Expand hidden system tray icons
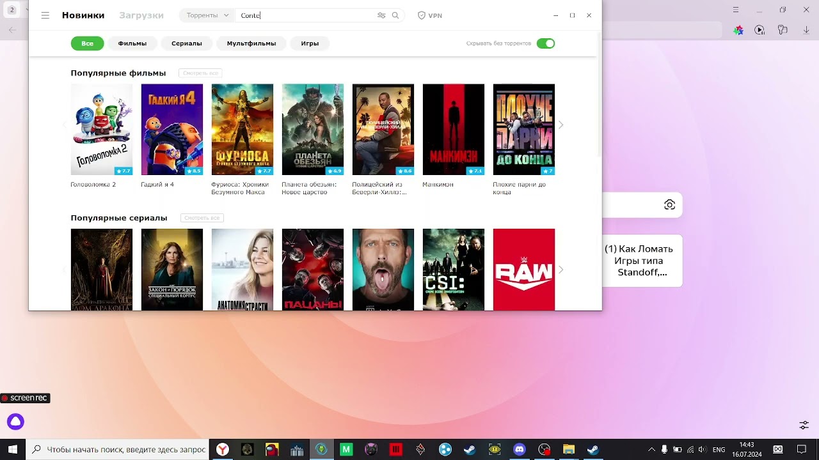 651,450
